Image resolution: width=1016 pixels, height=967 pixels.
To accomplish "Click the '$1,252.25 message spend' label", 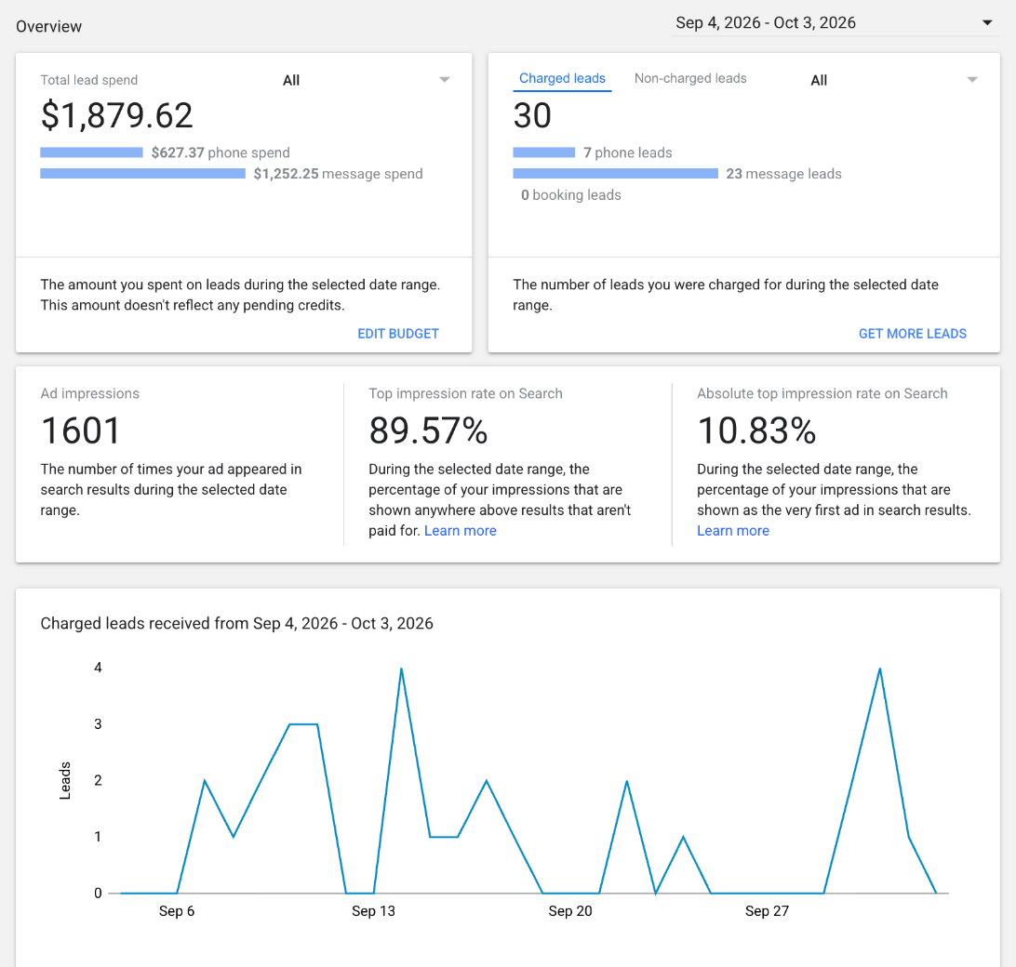I will coord(338,174).
